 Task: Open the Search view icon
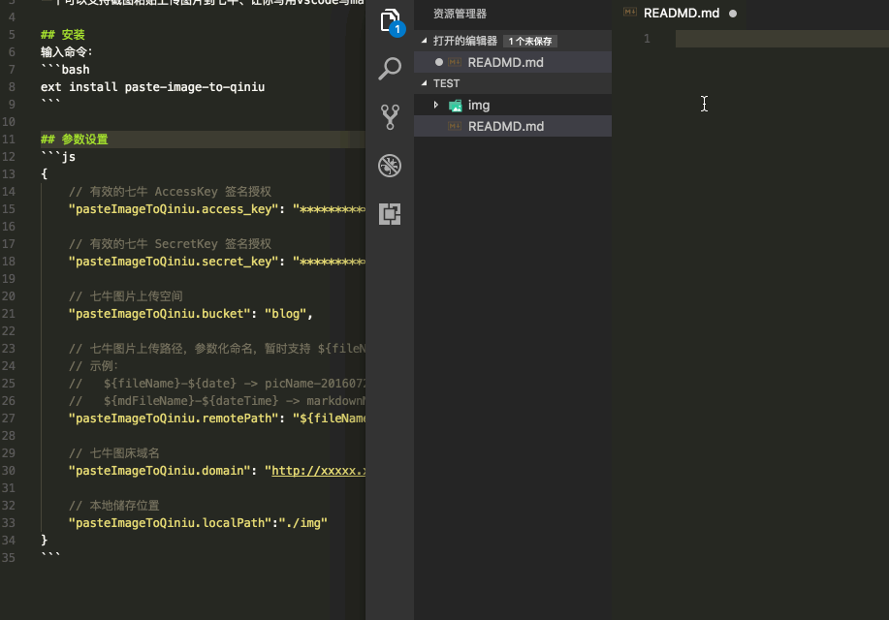390,69
